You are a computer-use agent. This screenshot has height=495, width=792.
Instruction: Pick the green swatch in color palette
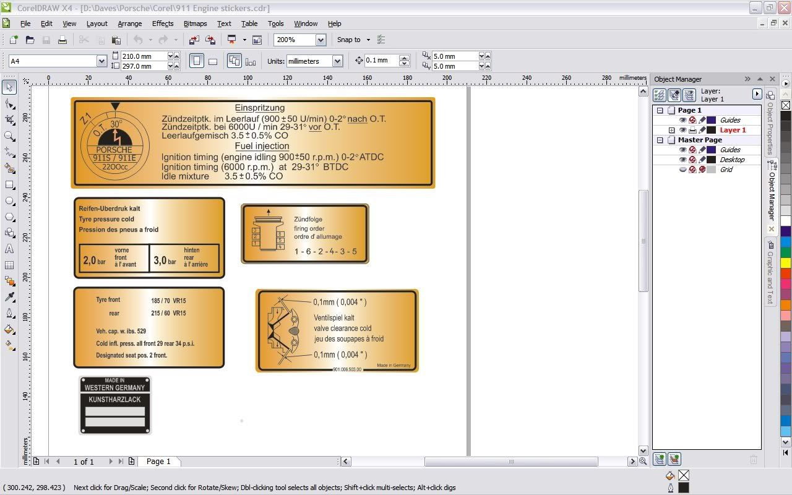[785, 252]
